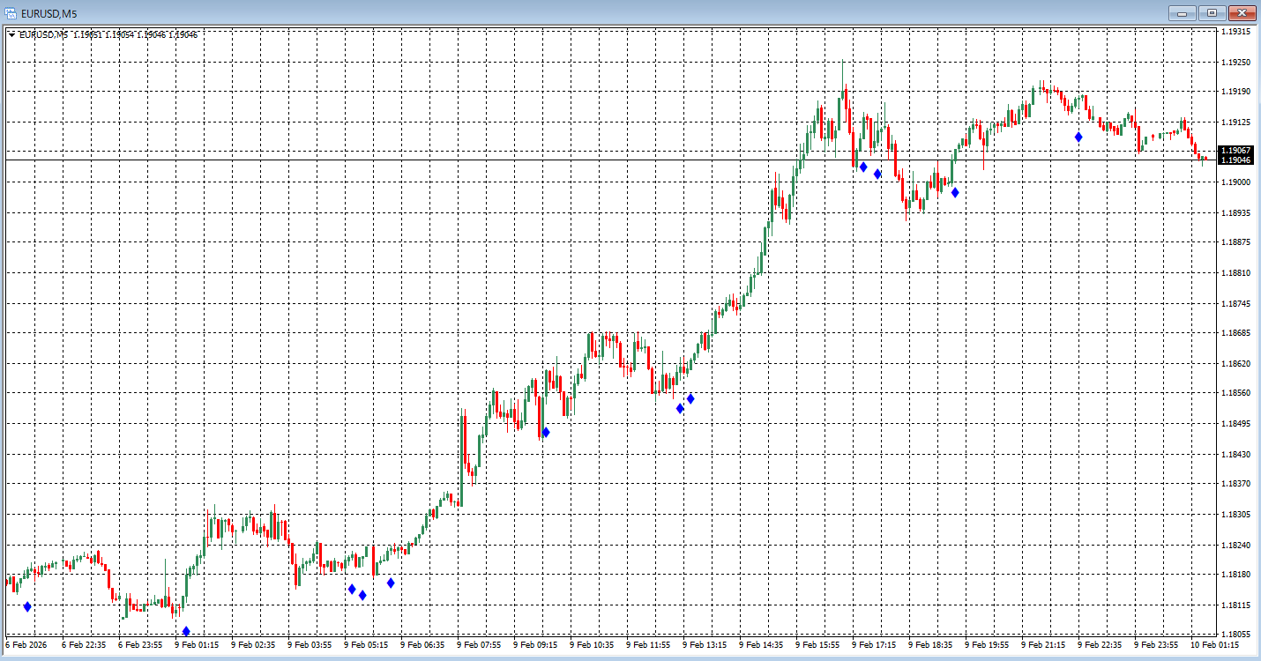Select the lowest blue diamond near 9 Feb 01:15

coord(186,631)
